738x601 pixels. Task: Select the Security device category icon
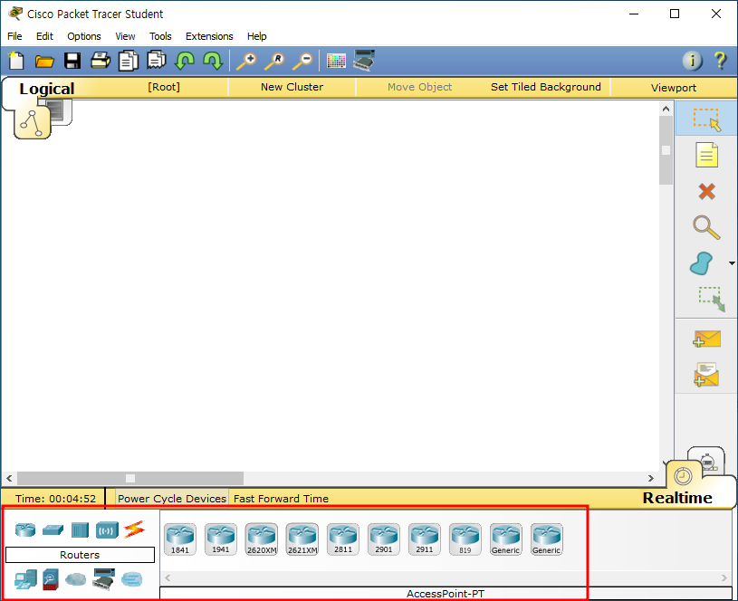click(51, 580)
